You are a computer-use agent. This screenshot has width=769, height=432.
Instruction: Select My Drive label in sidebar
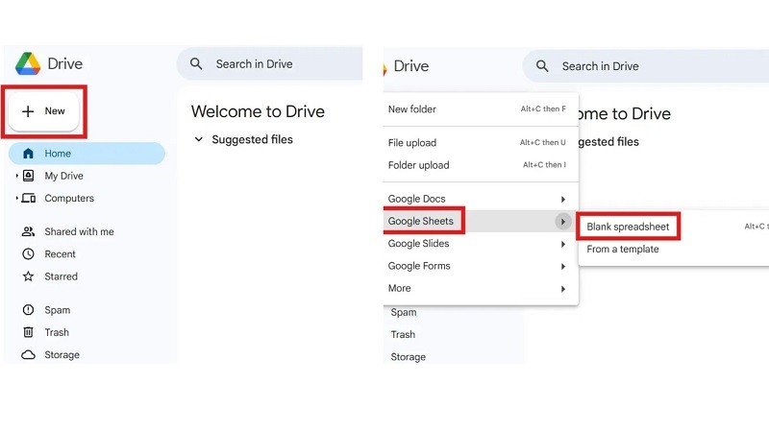[63, 176]
